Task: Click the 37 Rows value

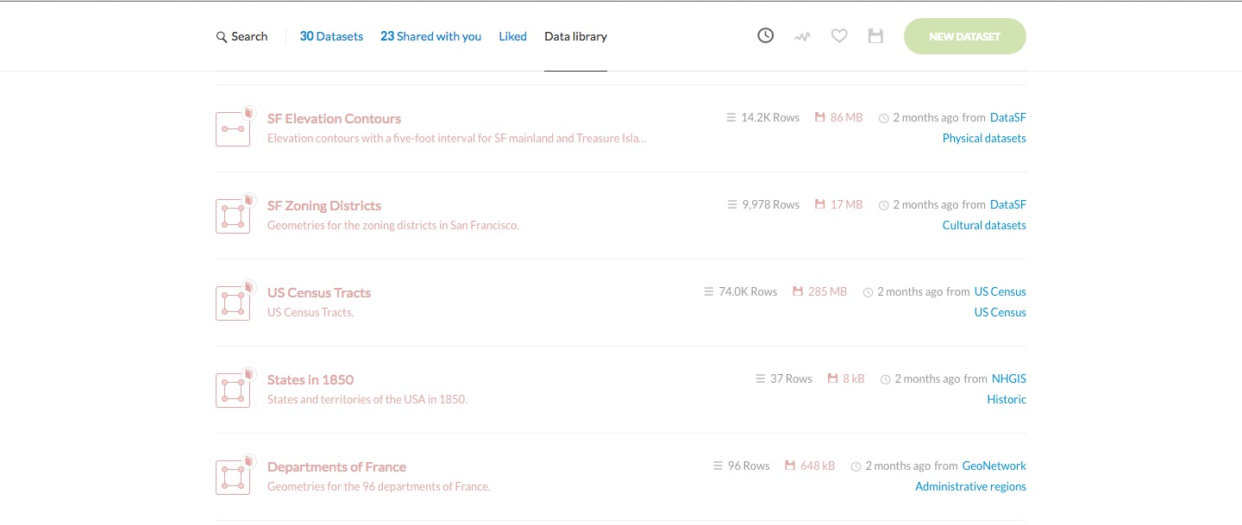Action: coord(791,378)
